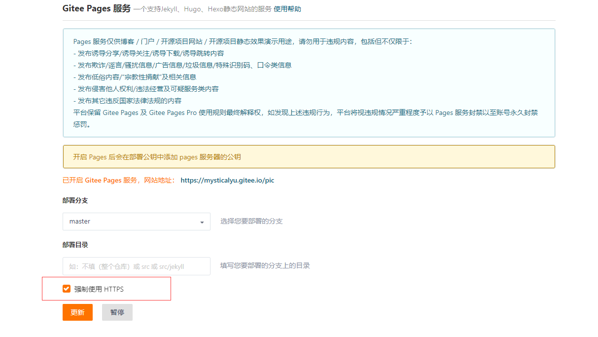Click the 发布低俗内容 rule line
Viewport: 598px width, 337px height.
tap(135, 77)
